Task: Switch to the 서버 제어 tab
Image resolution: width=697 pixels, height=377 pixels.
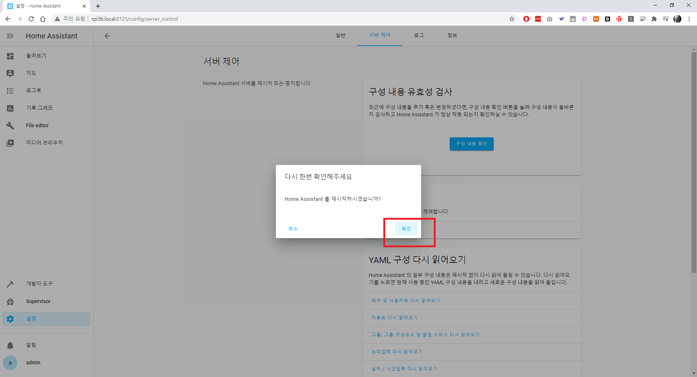Action: click(x=380, y=35)
